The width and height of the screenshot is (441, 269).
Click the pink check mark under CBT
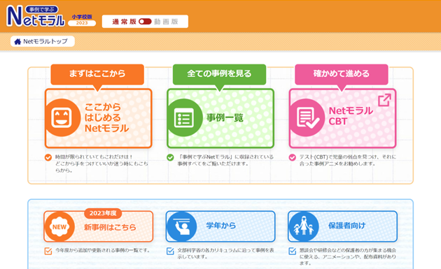tap(292, 157)
